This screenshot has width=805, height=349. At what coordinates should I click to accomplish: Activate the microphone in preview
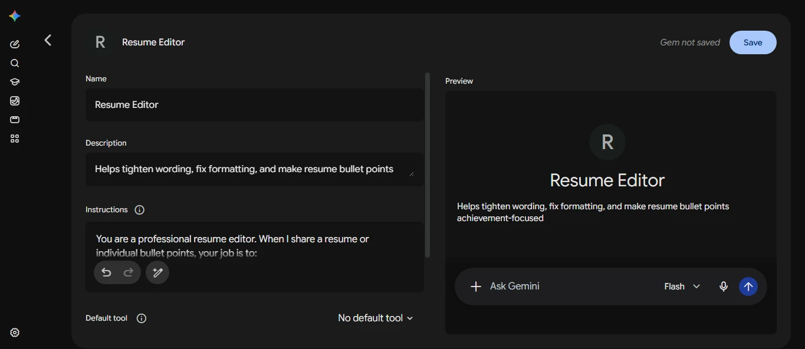pyautogui.click(x=724, y=287)
